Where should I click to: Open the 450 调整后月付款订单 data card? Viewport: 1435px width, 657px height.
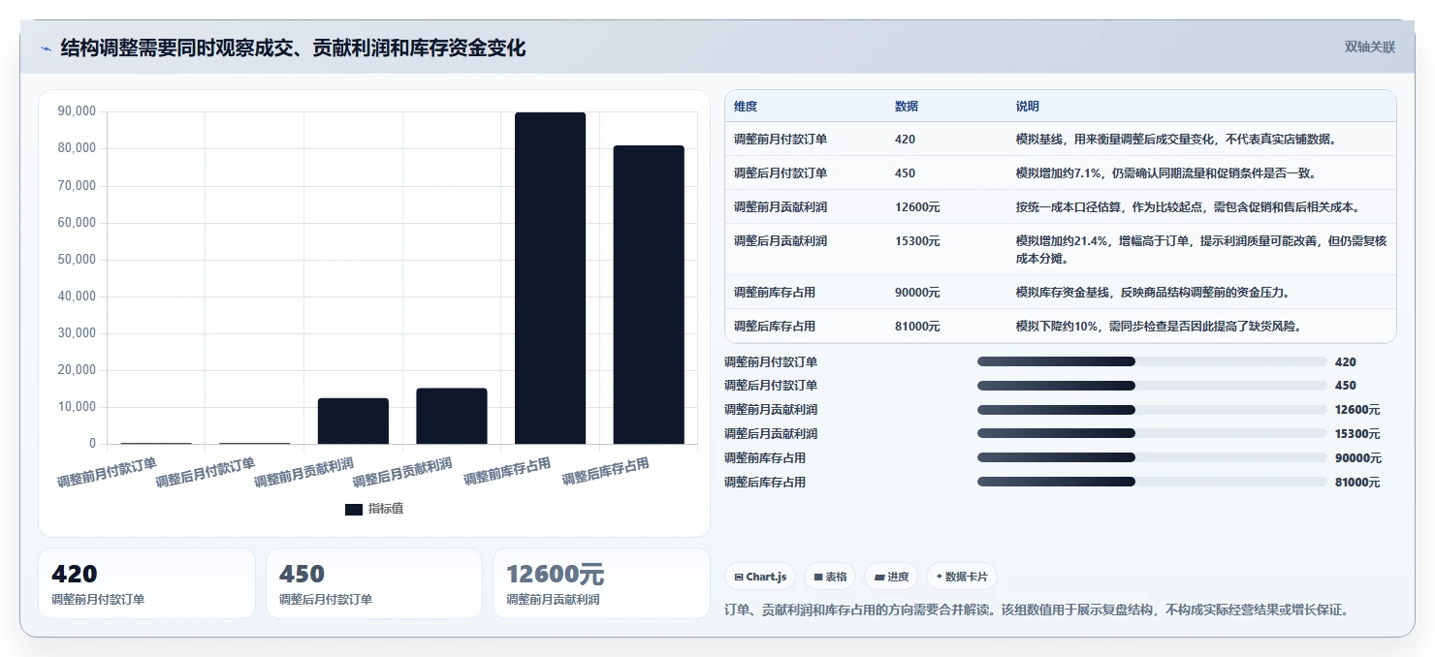tap(374, 583)
